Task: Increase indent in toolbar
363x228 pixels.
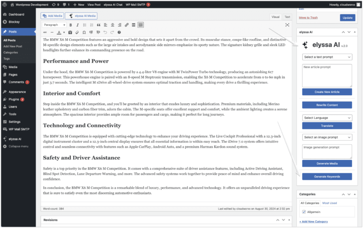Action: (x=98, y=33)
